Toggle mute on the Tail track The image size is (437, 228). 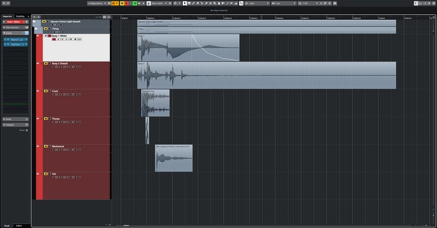click(x=45, y=174)
